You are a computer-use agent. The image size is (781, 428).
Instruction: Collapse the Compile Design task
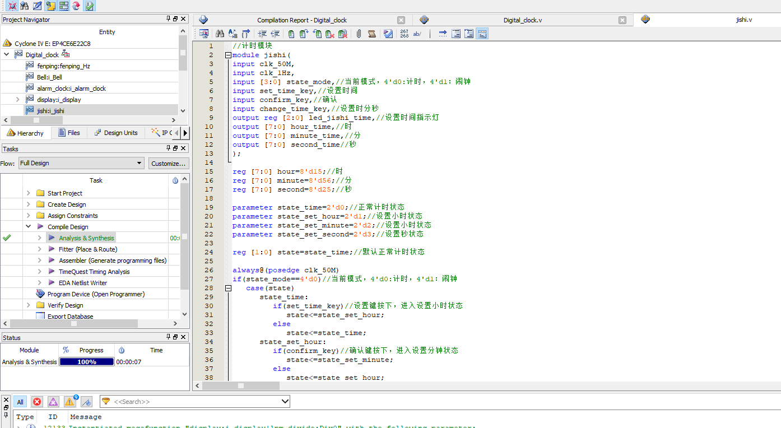tap(29, 226)
